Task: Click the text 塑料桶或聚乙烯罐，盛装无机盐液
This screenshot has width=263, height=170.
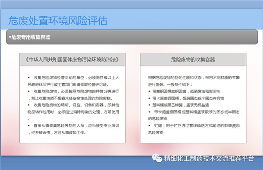Action: pyautogui.click(x=181, y=105)
